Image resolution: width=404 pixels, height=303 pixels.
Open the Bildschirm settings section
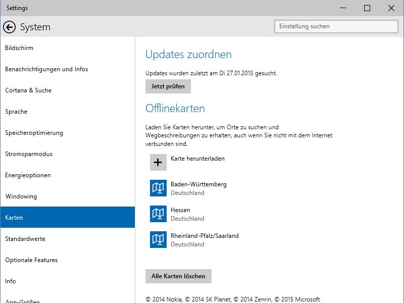[68, 48]
